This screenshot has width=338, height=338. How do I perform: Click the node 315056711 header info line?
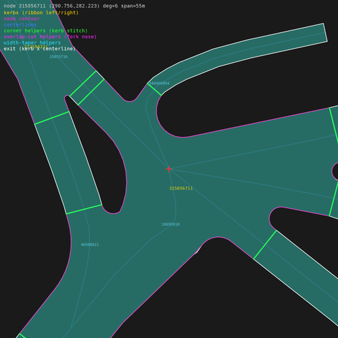[x=74, y=6]
